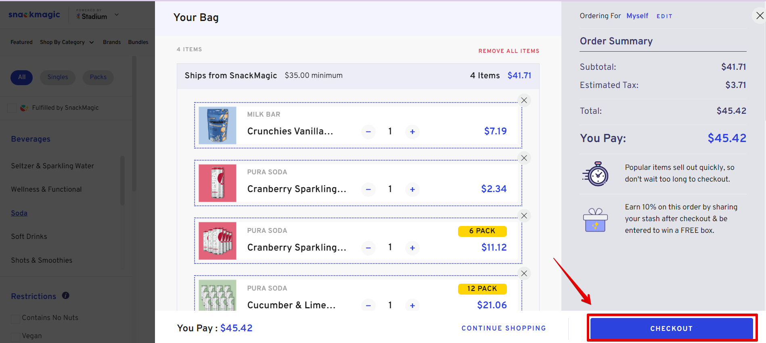This screenshot has height=343, width=766.
Task: Edit the Ordering For recipient
Action: 664,17
